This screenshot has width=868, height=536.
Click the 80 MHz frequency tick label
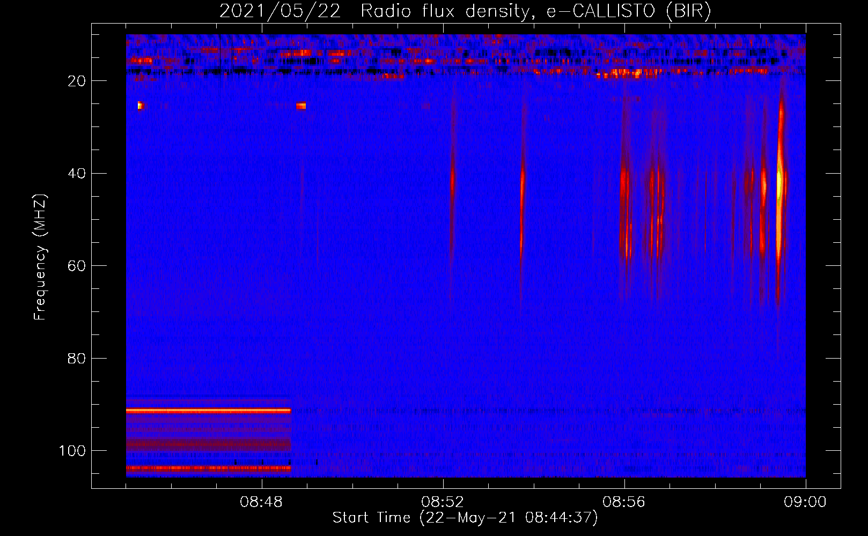pos(77,359)
